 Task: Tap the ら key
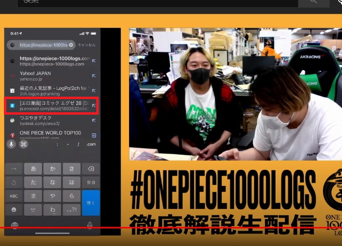[x=71, y=196]
